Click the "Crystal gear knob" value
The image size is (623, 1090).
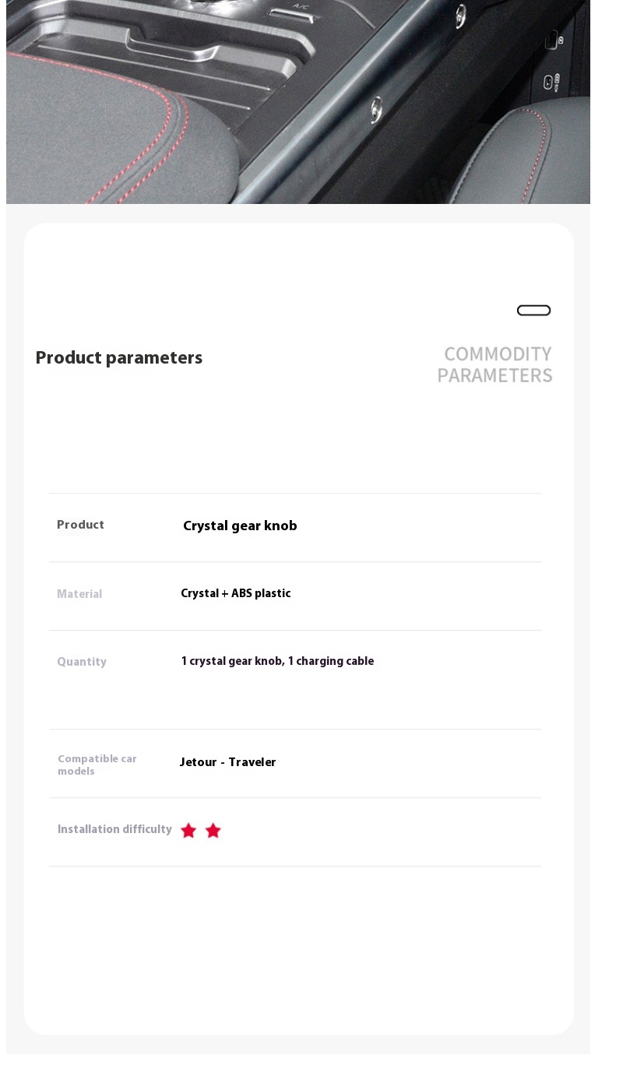[240, 526]
